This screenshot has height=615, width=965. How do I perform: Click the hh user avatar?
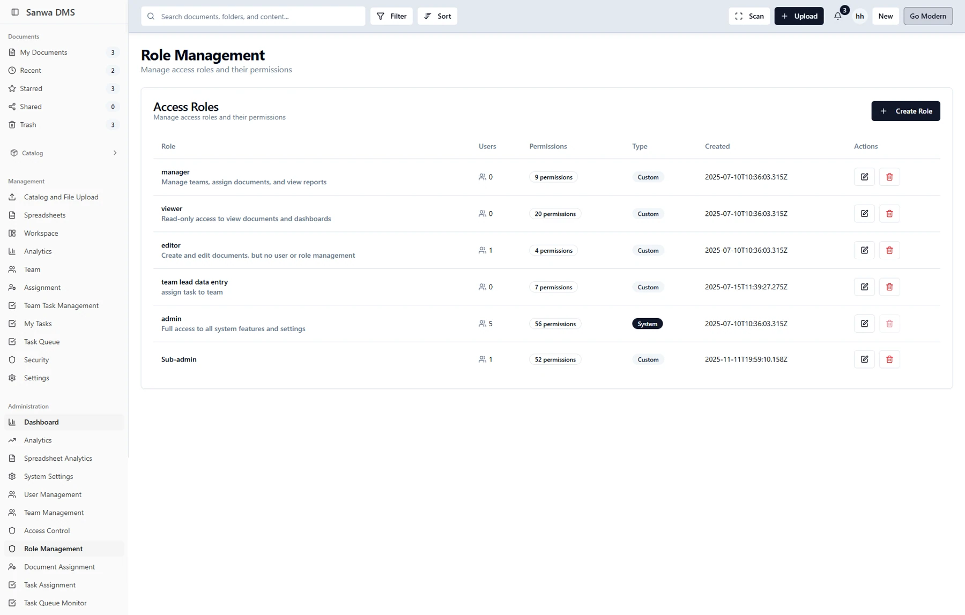tap(859, 16)
